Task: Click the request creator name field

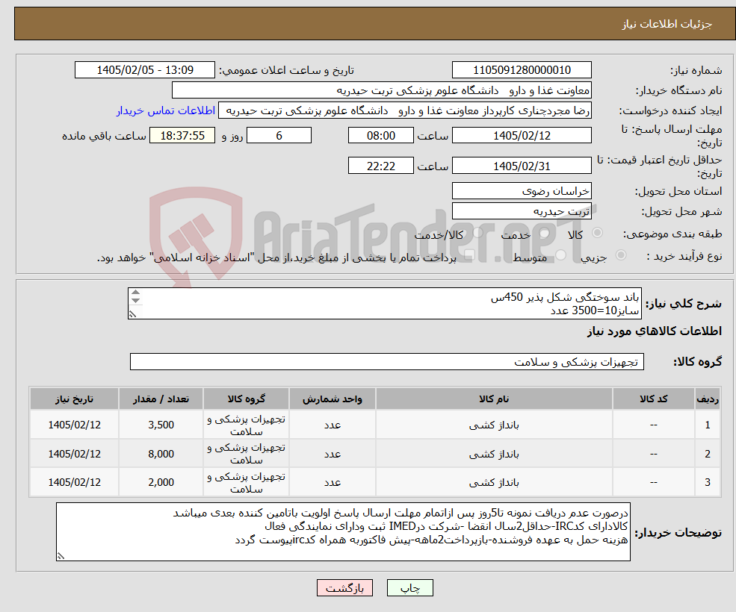Action: [x=404, y=110]
